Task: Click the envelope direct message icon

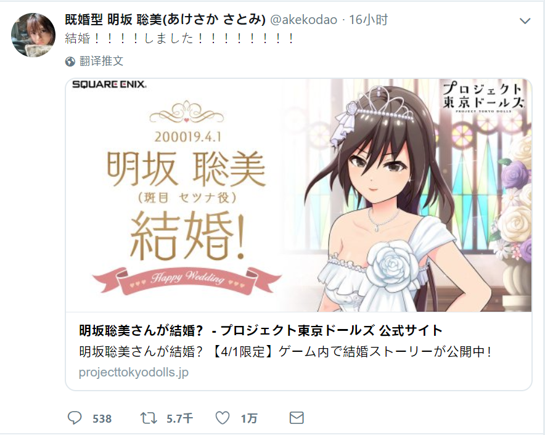Action: (297, 418)
